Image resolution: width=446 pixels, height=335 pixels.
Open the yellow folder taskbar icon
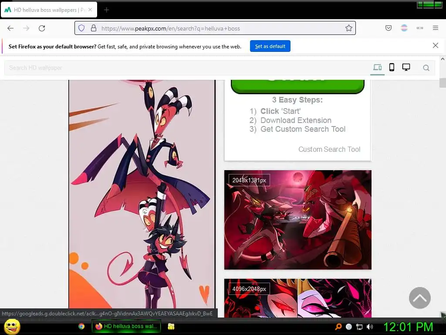pos(171,326)
